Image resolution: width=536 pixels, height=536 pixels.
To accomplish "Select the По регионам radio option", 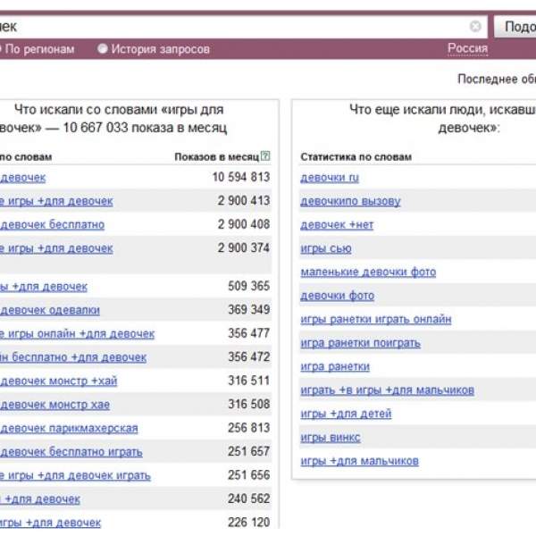I will tap(38, 49).
